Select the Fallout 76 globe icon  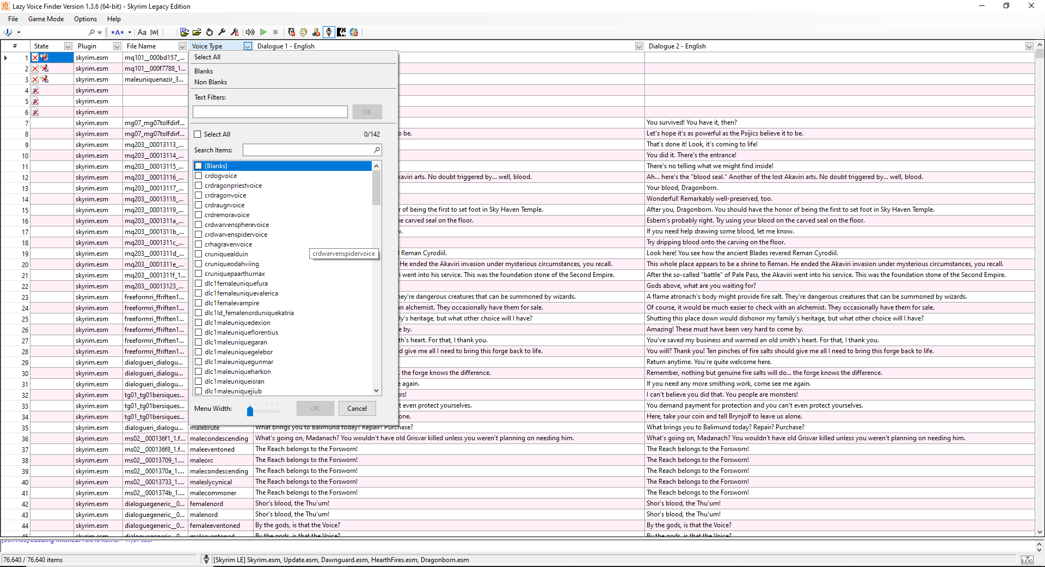click(x=354, y=32)
